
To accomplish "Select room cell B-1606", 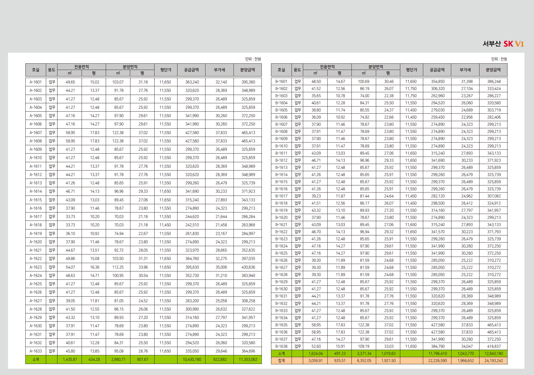I will [x=281, y=117].
